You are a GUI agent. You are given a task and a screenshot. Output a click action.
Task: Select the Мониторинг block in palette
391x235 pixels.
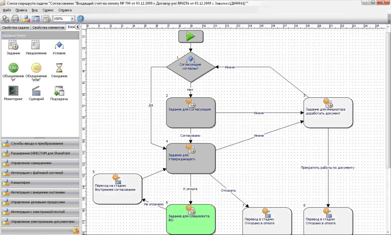pyautogui.click(x=13, y=93)
